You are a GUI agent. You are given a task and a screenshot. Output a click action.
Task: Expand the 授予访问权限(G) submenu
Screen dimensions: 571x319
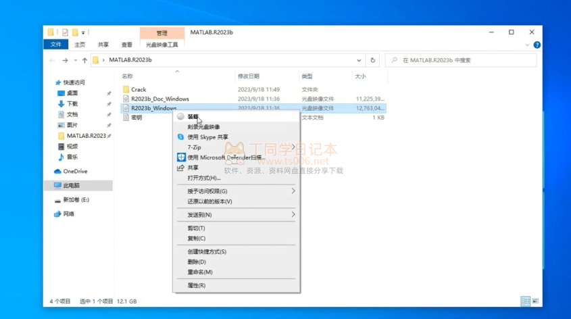coord(236,191)
